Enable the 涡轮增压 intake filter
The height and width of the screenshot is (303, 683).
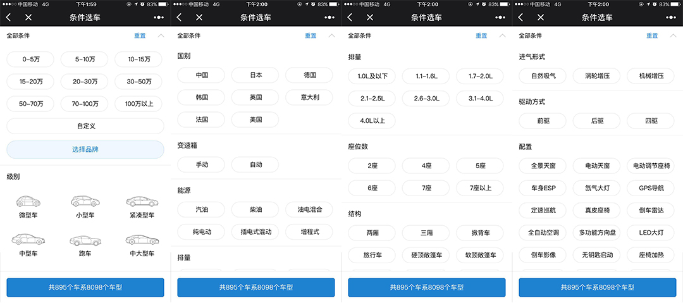597,76
